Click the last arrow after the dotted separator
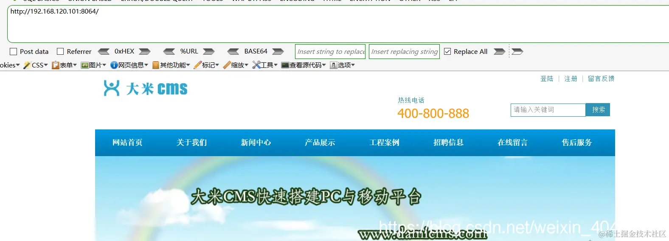The image size is (669, 241). click(x=517, y=51)
